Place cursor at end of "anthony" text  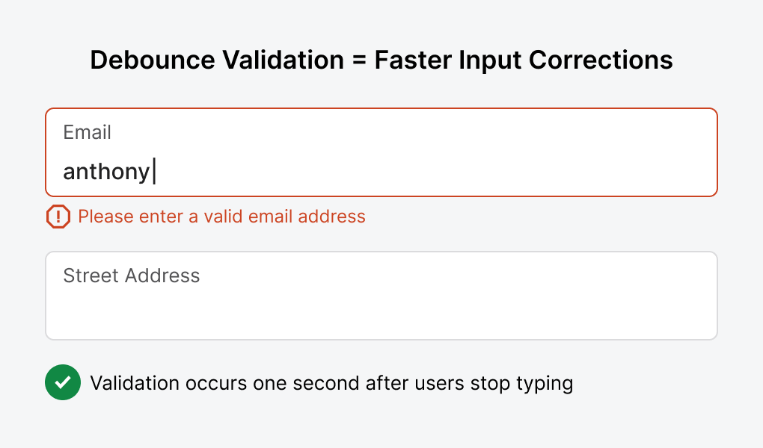click(x=152, y=172)
